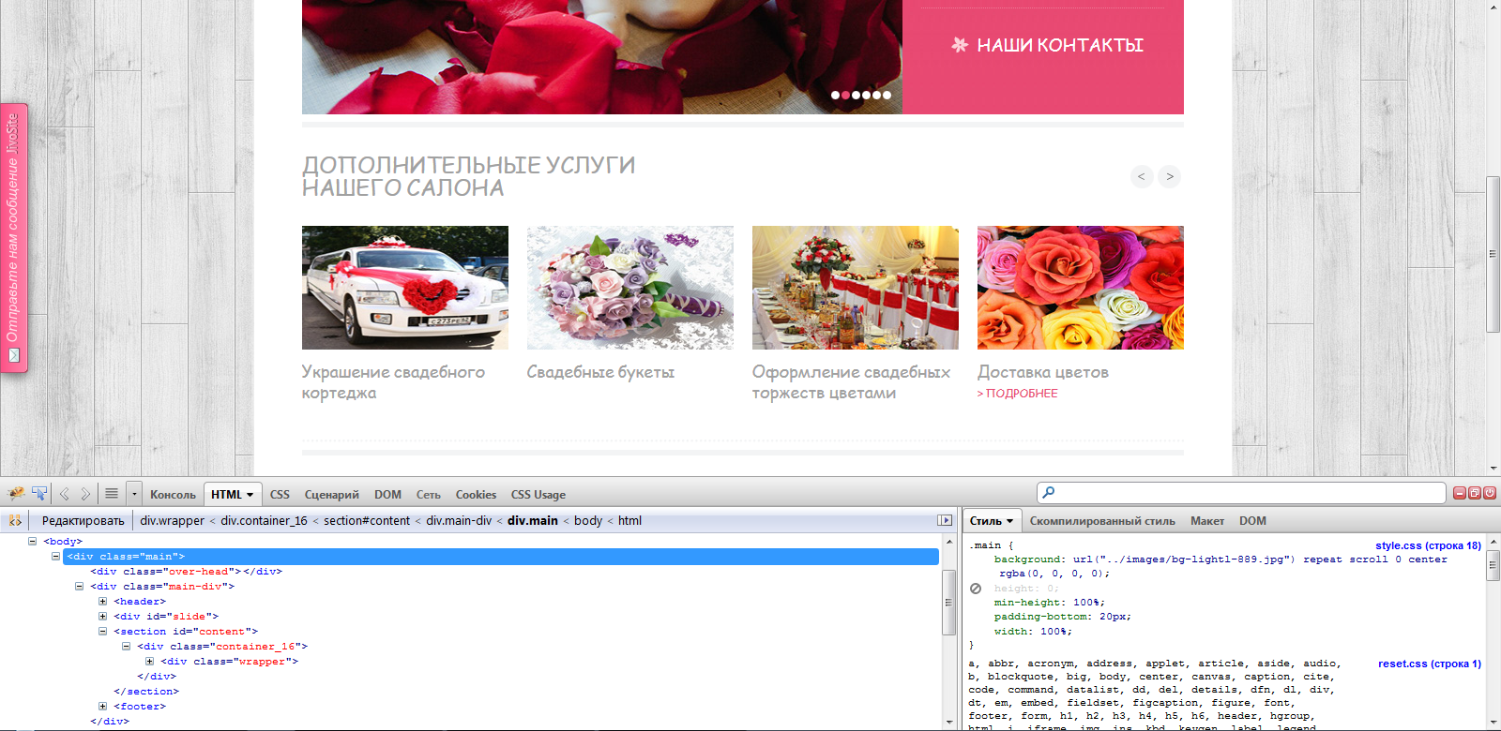Go back with the Firebug left arrow
Viewport: 1501px width, 731px height.
pyautogui.click(x=65, y=494)
